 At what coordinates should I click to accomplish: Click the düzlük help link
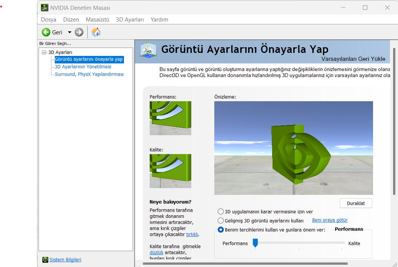156,253
